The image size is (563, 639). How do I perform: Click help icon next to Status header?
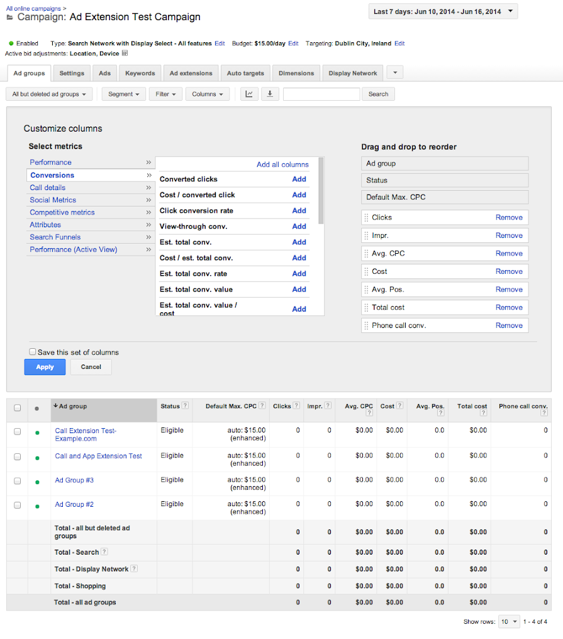coord(186,406)
